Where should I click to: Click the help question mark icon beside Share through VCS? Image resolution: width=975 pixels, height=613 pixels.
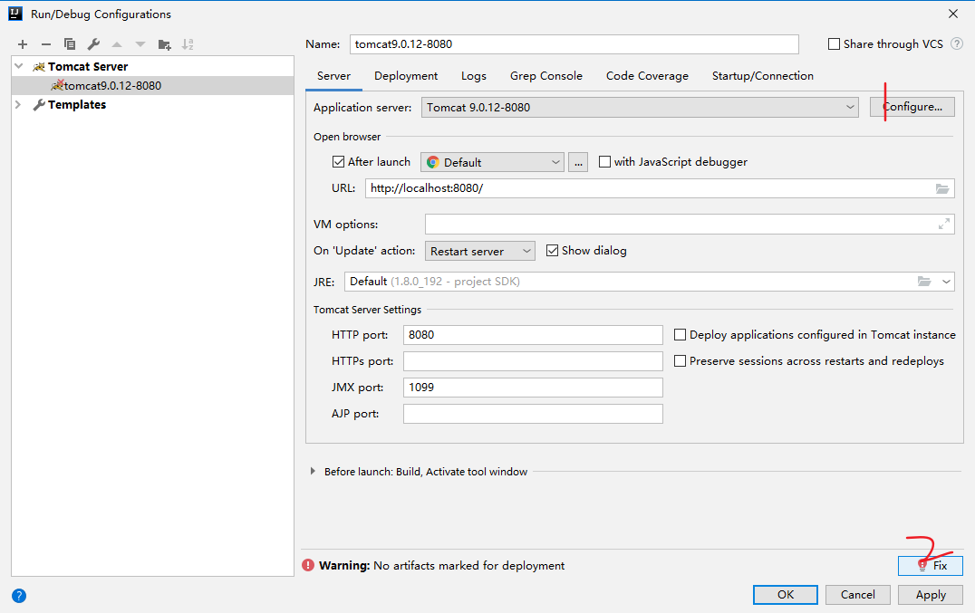tap(957, 44)
